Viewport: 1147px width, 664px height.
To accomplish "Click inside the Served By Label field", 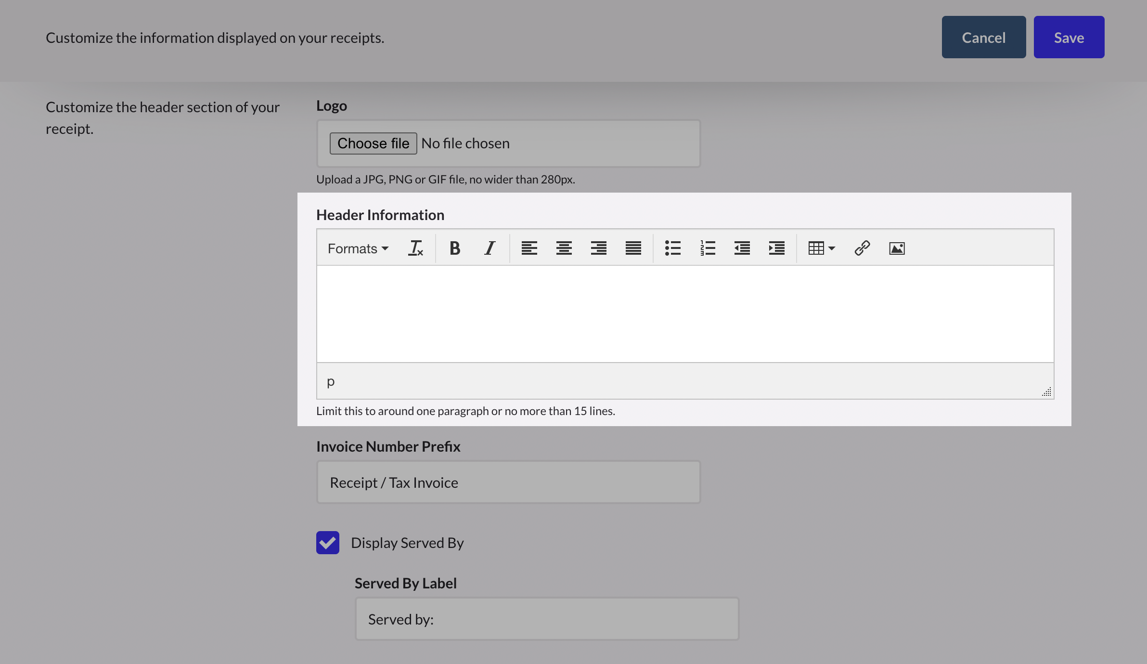I will [546, 618].
